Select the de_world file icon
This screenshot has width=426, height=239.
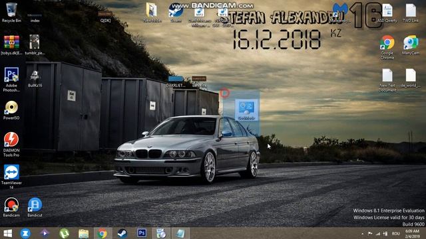(x=411, y=78)
